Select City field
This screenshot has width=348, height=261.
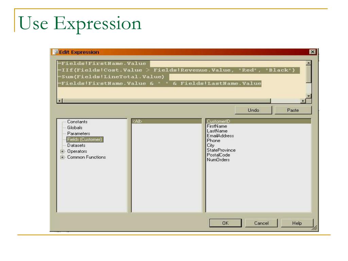(x=210, y=145)
